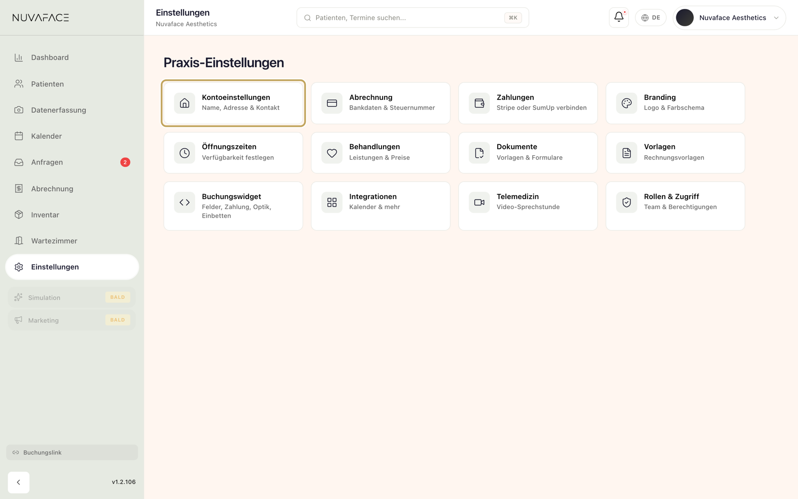Click the house icon on Kontoeinstellungen card
798x499 pixels.
coord(185,103)
